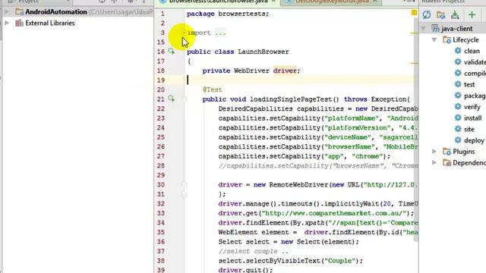Click the gear icon next to package
Image resolution: width=486 pixels, height=273 pixels.
pos(458,96)
